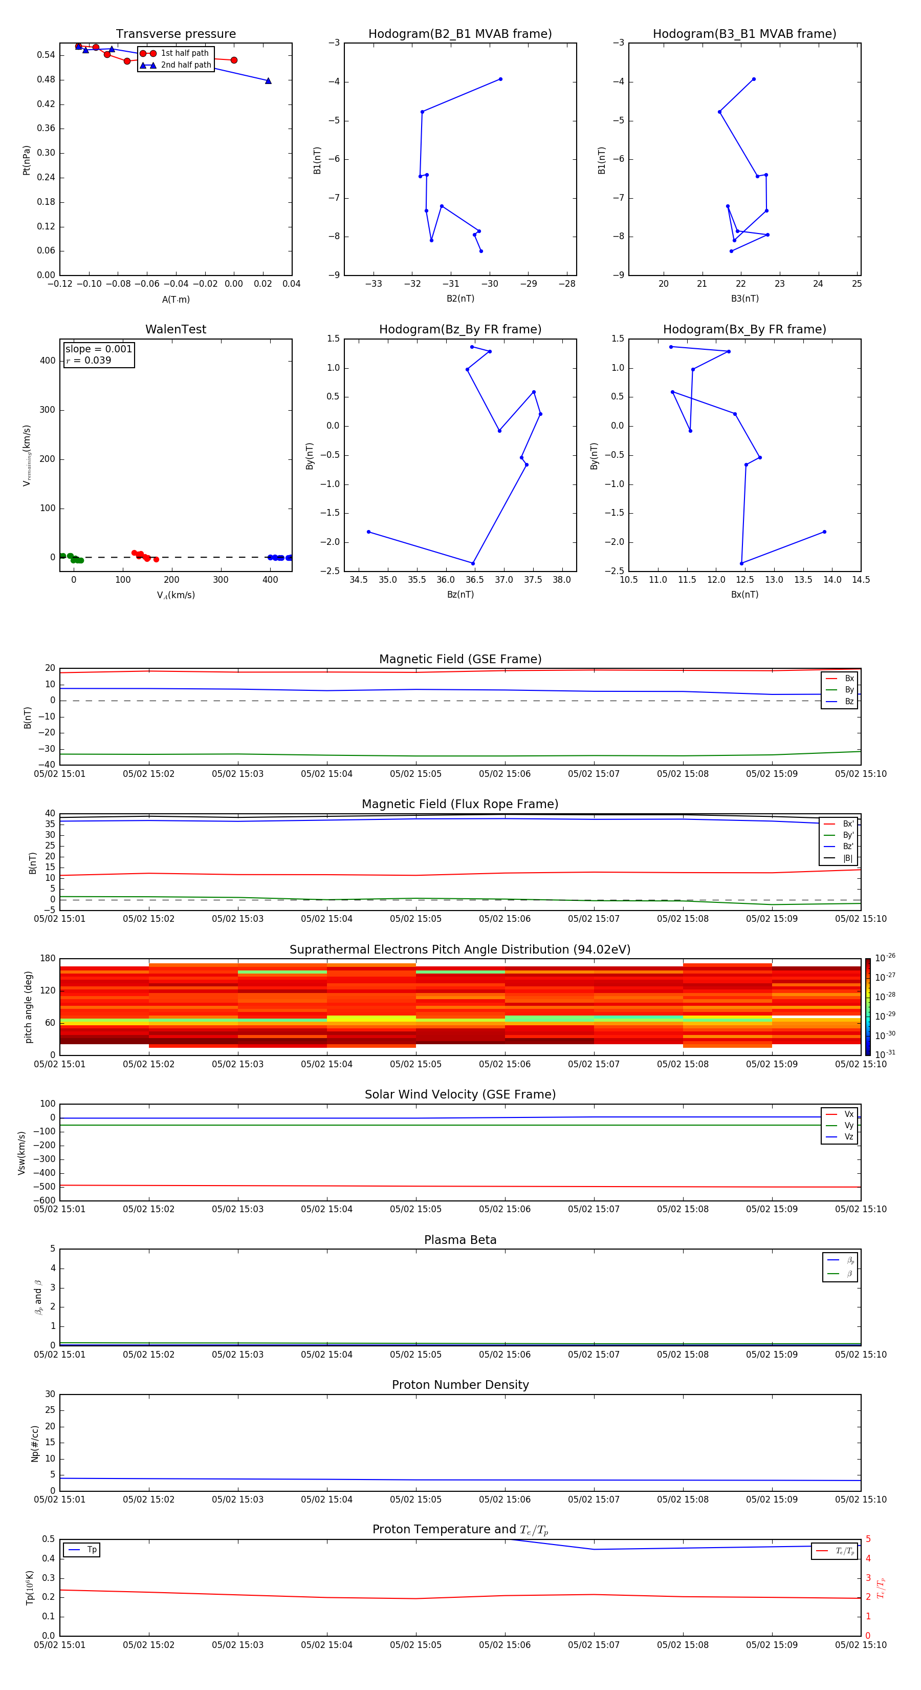Click the By' legend entry in Flux Rope panel

pyautogui.click(x=839, y=836)
